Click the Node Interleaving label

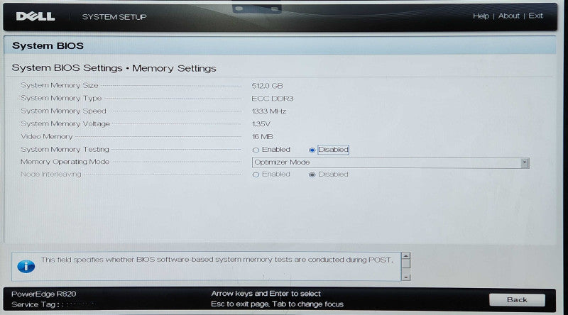[50, 174]
